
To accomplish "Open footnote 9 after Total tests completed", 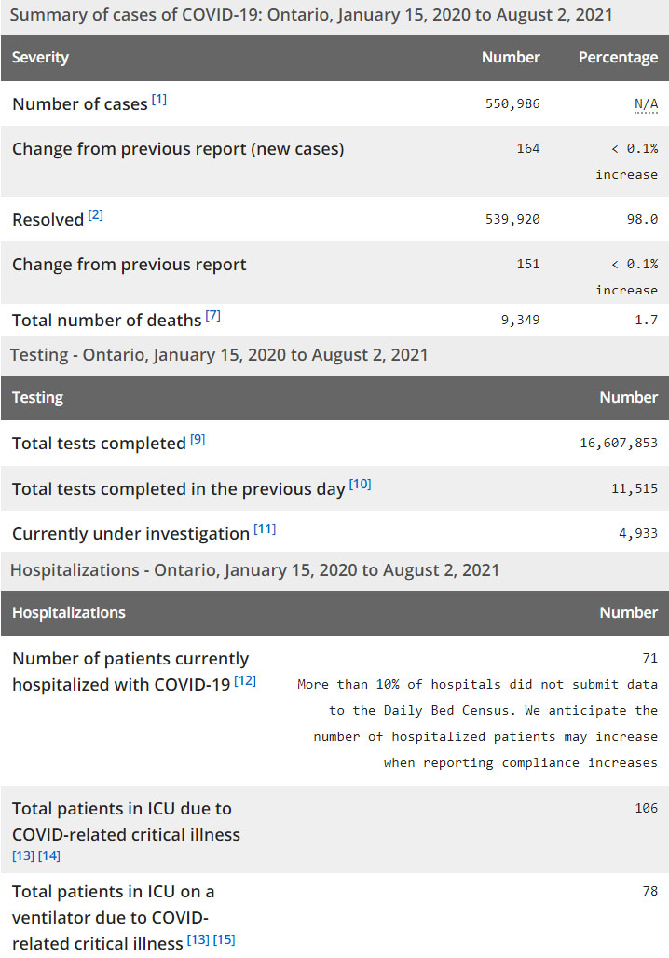I will 198,439.
